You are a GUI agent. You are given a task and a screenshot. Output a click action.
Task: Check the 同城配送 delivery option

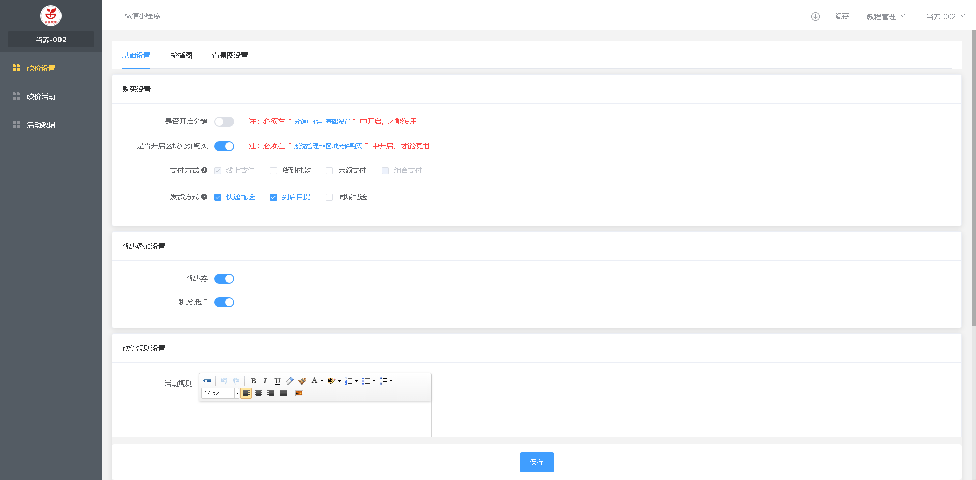(x=329, y=197)
